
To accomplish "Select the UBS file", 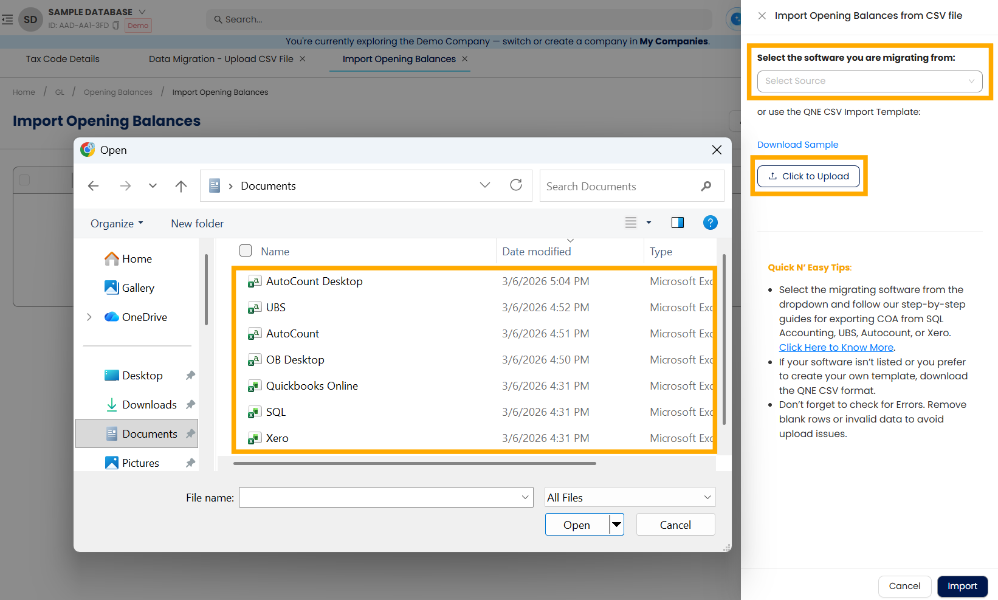I will [276, 308].
